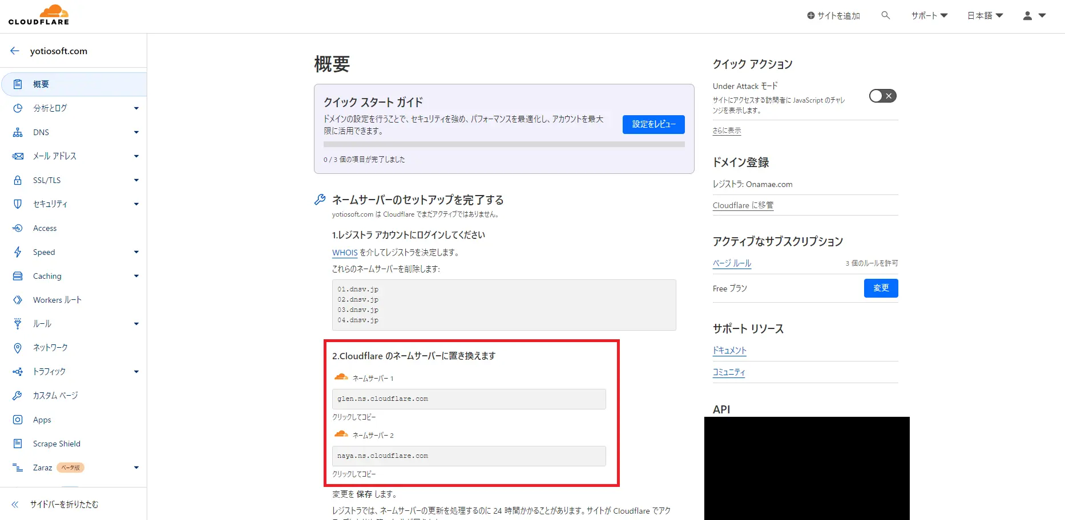Viewport: 1065px width, 520px height.
Task: Open the ネットワーク sidebar item
Action: point(73,348)
